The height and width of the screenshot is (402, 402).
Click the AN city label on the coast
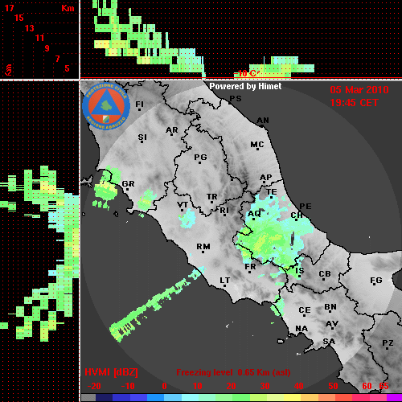(263, 121)
